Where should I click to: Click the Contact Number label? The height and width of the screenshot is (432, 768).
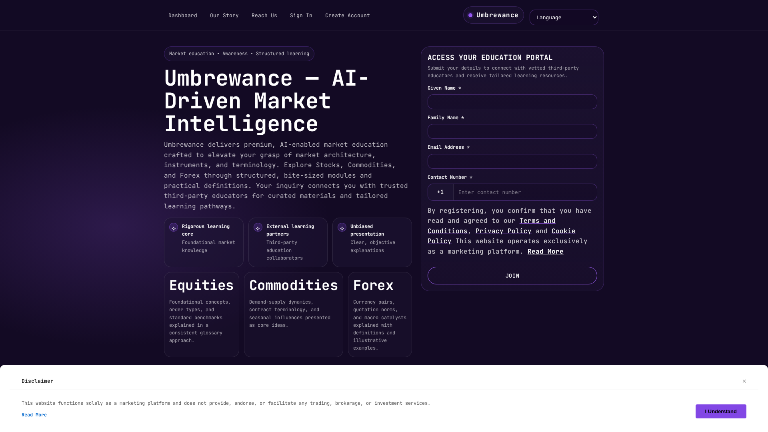click(x=450, y=178)
